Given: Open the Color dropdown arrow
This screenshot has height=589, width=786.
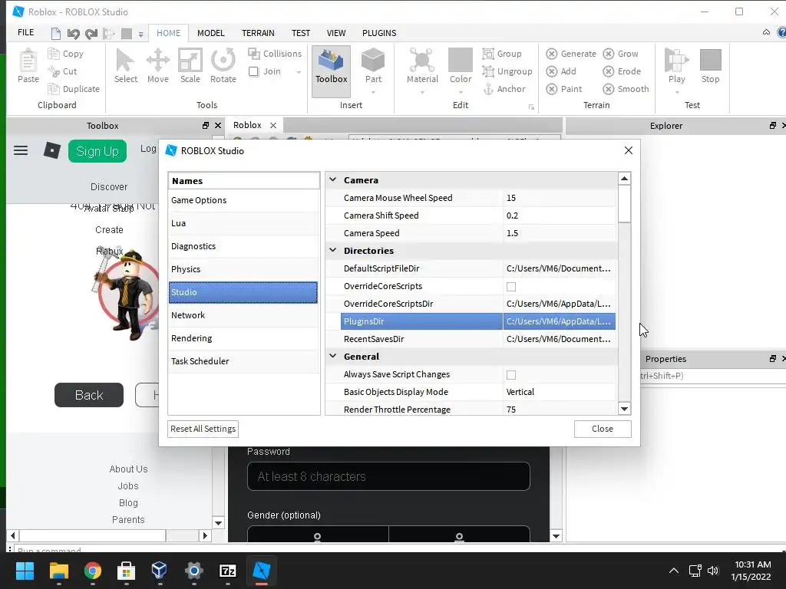Looking at the screenshot, I should [x=461, y=92].
